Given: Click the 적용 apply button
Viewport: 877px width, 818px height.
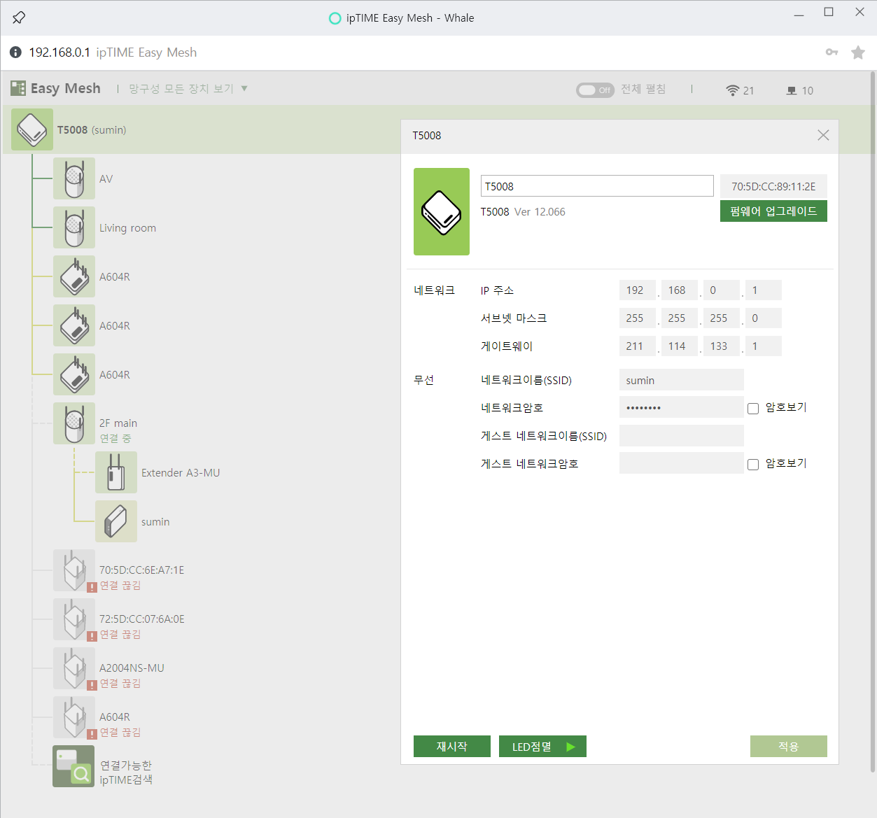Looking at the screenshot, I should 789,747.
